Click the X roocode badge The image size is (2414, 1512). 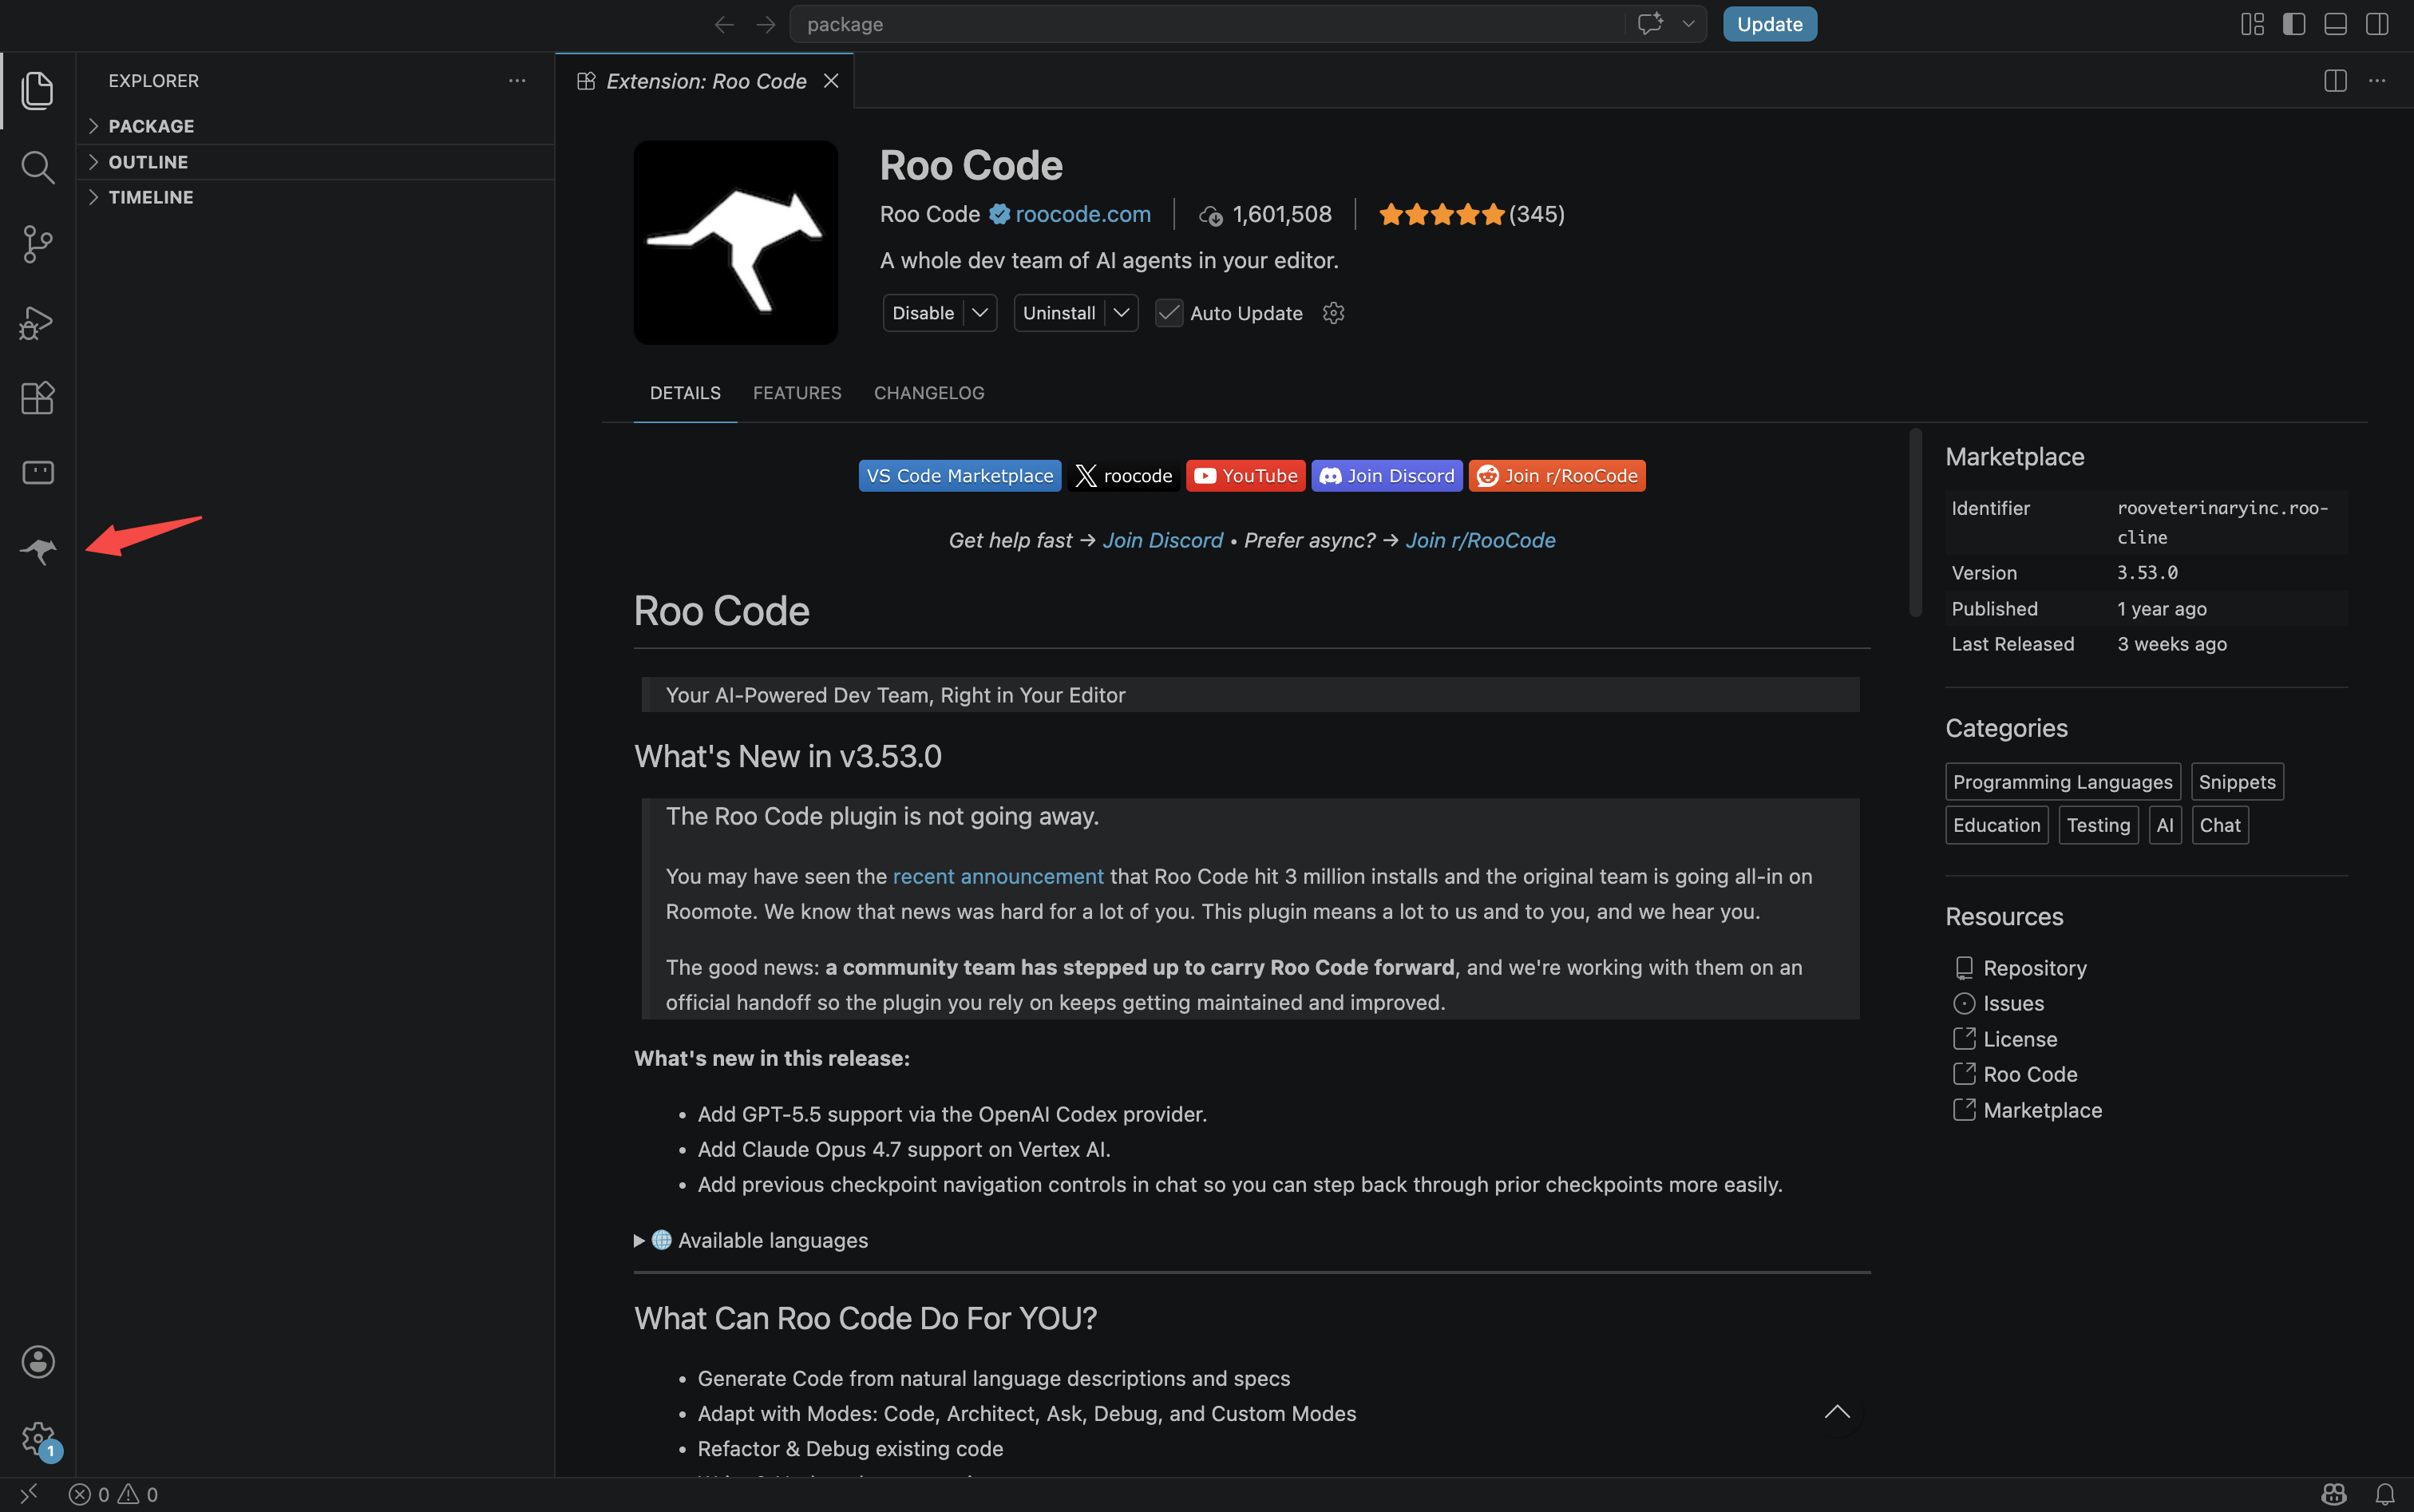[x=1123, y=476]
